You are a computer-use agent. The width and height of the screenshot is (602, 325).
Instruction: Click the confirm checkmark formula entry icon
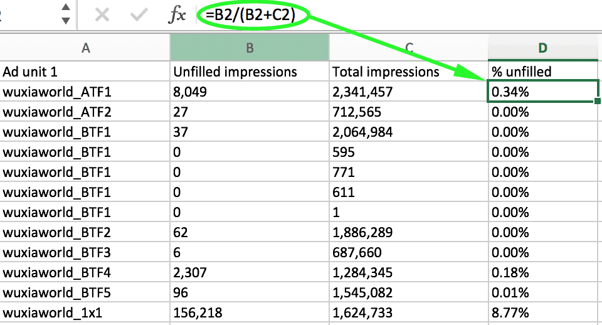(x=139, y=15)
